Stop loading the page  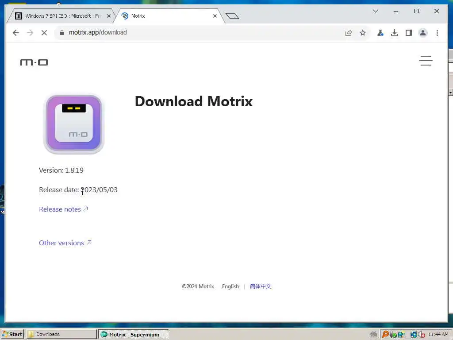44,33
